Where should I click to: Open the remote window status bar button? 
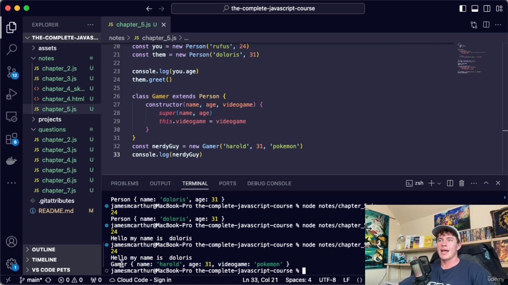point(8,280)
